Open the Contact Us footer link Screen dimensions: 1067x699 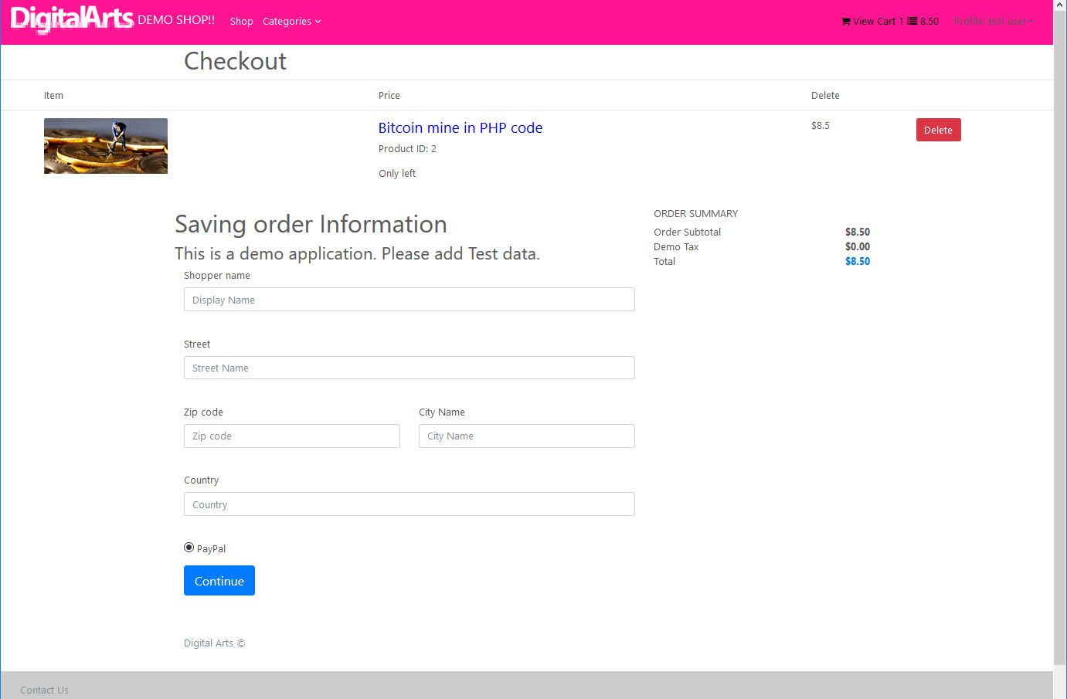click(44, 690)
